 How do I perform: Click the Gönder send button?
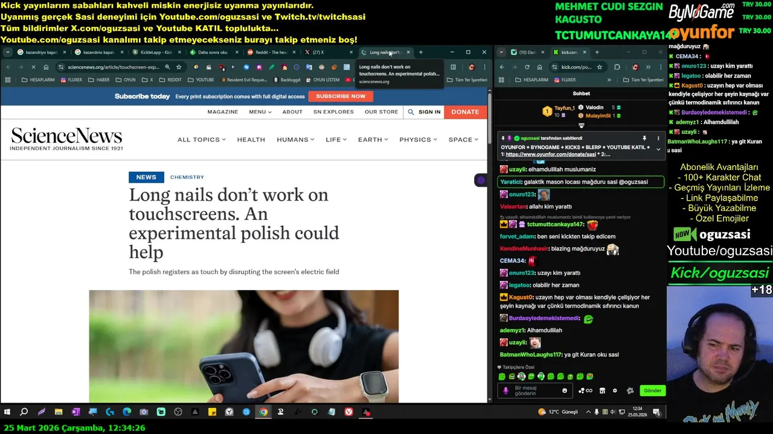click(652, 391)
